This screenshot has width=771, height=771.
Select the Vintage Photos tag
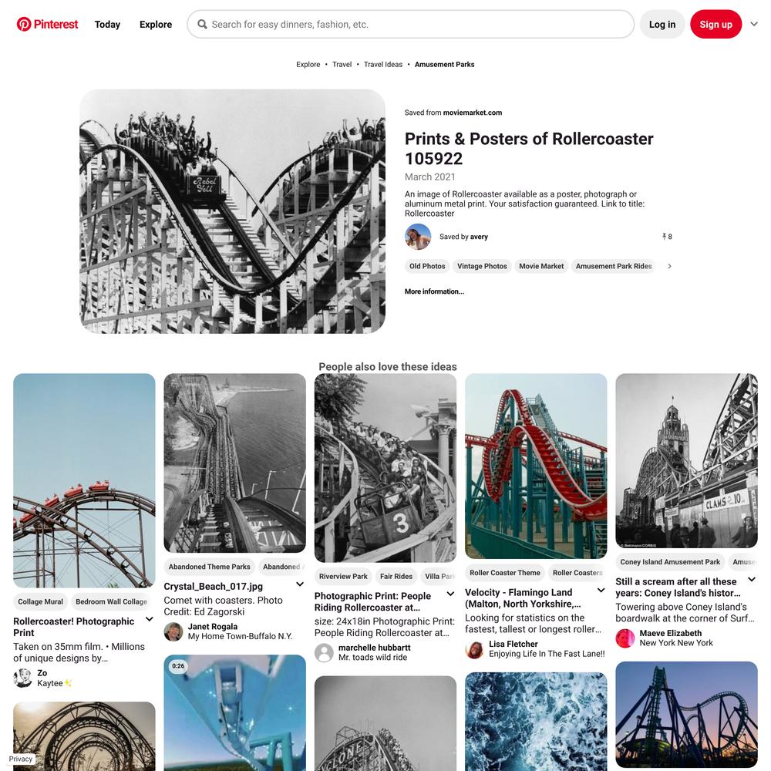(x=482, y=266)
